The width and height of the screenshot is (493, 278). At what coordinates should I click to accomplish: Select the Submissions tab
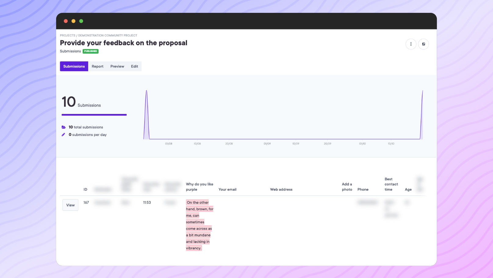coord(74,66)
